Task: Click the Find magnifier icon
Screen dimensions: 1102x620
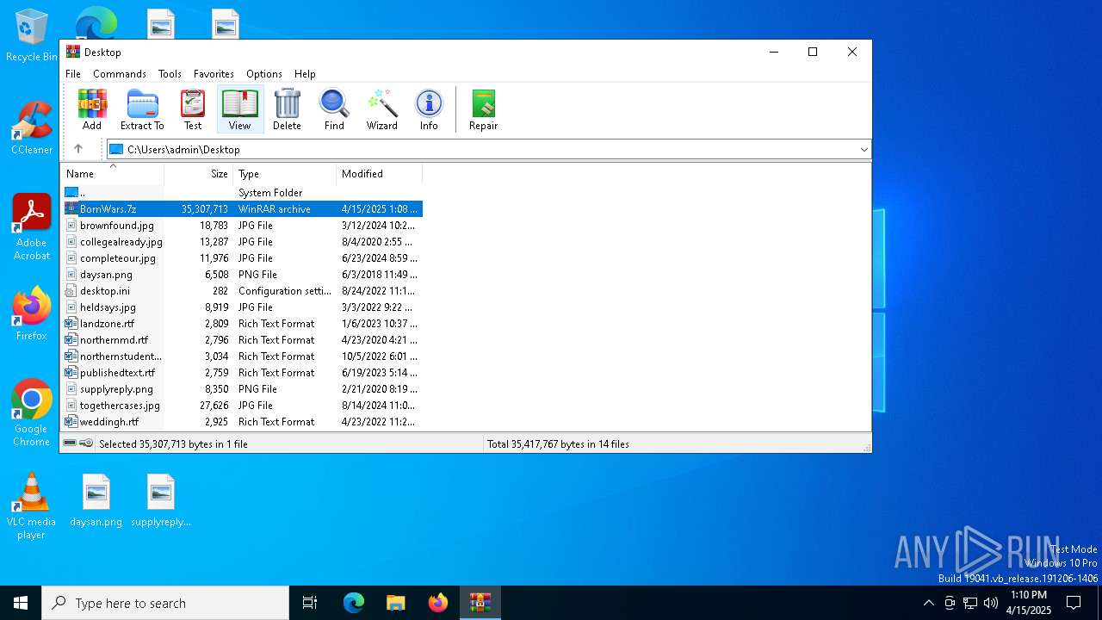Action: [334, 109]
